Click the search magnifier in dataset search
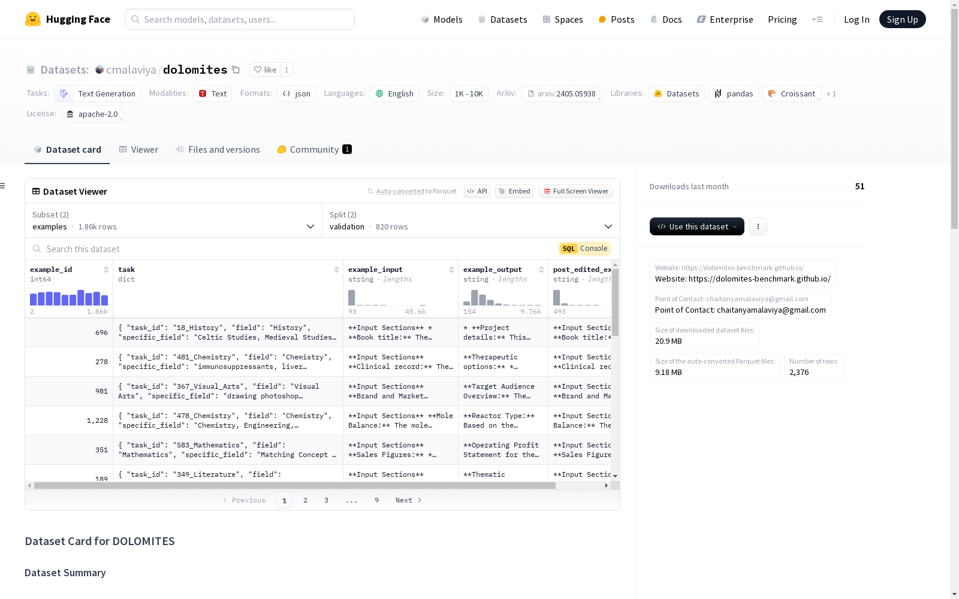Screen dimensions: 959x599 coord(37,249)
